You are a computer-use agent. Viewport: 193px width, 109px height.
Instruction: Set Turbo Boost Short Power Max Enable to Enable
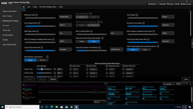(94, 41)
